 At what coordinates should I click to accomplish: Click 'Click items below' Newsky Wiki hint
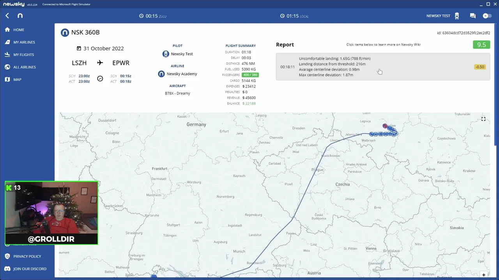pos(383,44)
